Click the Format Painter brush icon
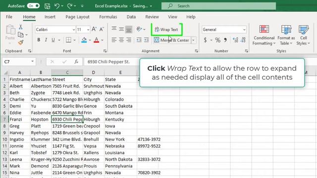The width and height of the screenshot is (317, 178). pos(21,43)
